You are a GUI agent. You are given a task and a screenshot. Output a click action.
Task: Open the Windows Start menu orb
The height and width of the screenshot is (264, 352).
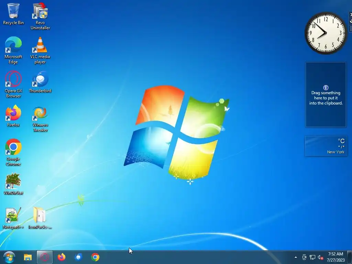pos(9,257)
